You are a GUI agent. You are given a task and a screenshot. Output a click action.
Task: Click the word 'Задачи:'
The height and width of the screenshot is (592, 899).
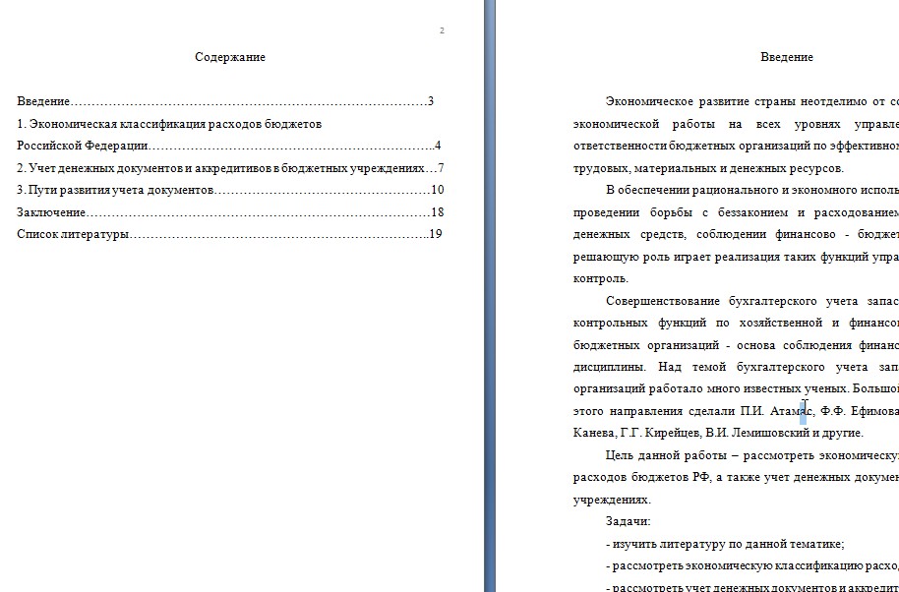(628, 521)
